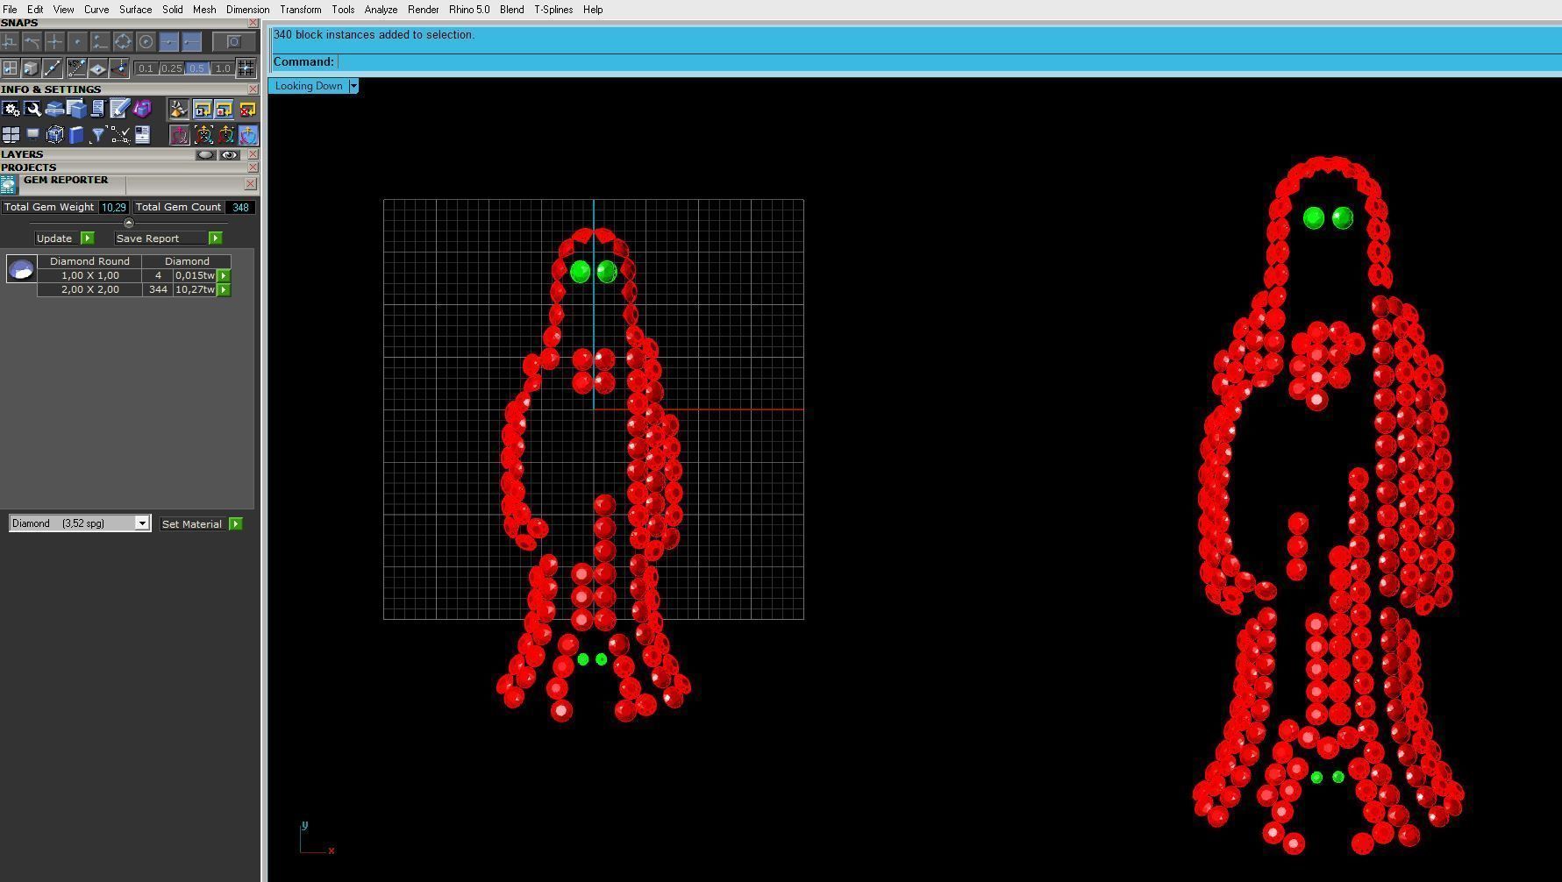Viewport: 1562px width, 882px height.
Task: Click the gumball icon with corner brackets
Action: point(203,134)
